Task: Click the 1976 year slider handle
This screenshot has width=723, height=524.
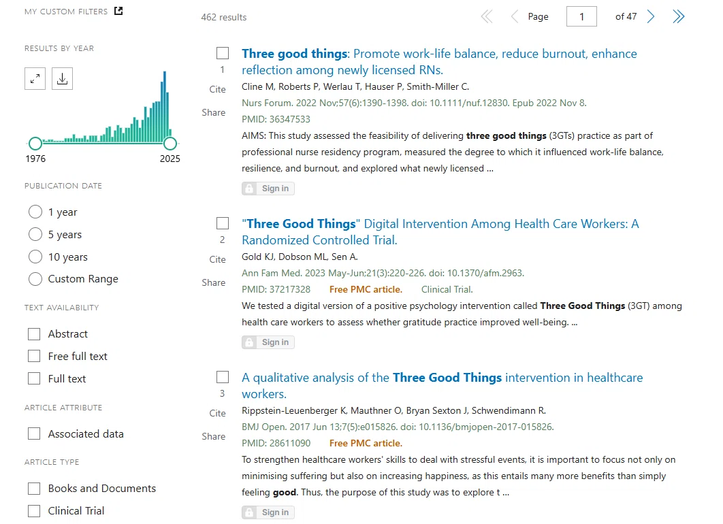Action: pos(35,144)
